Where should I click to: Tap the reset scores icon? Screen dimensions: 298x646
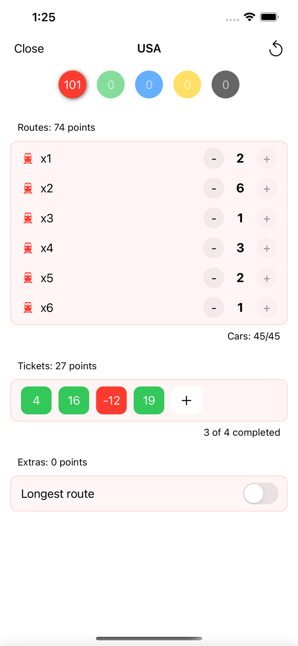[276, 49]
